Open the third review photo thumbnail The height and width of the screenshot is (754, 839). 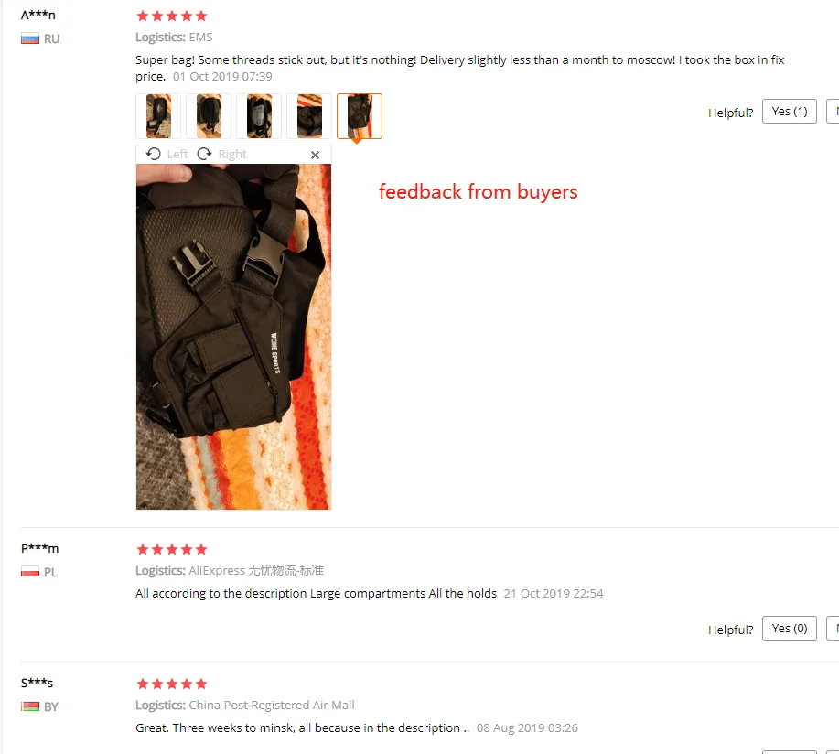tap(259, 116)
